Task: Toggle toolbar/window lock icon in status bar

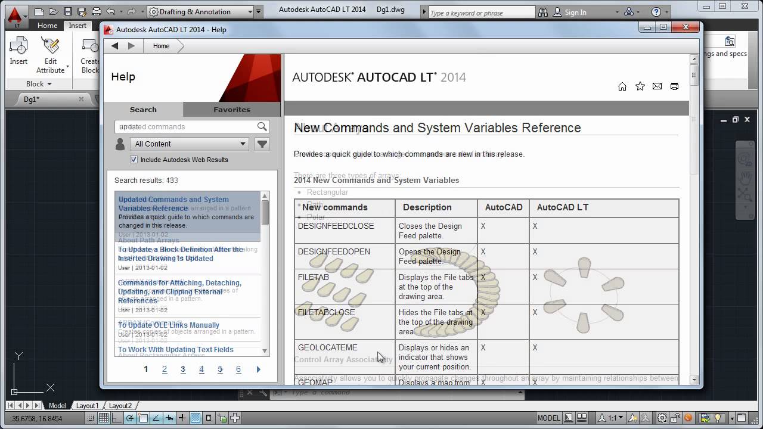Action: coord(676,418)
